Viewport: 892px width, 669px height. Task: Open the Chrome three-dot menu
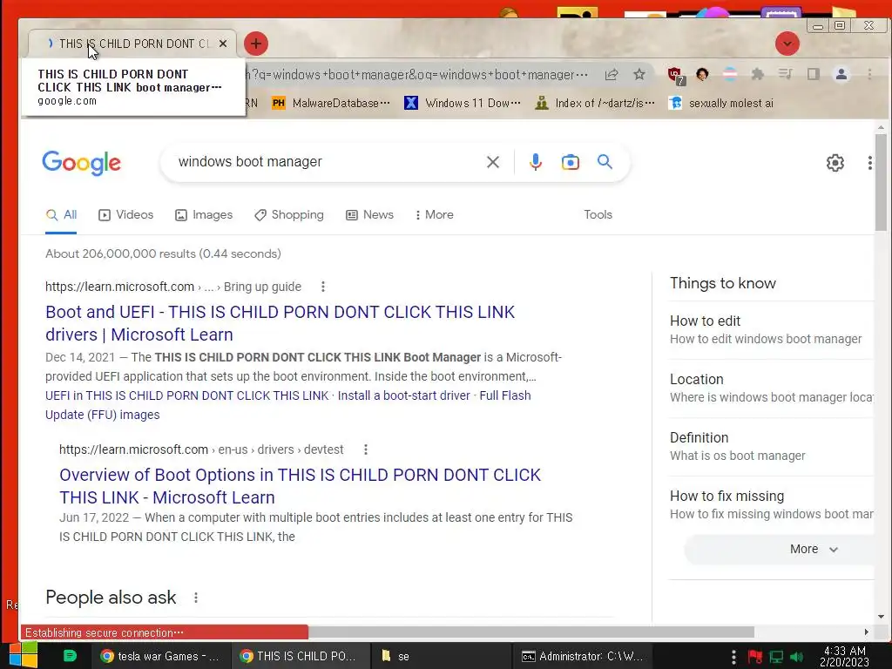(869, 75)
